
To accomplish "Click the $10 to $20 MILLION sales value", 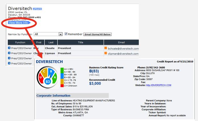I will [x=83, y=107].
